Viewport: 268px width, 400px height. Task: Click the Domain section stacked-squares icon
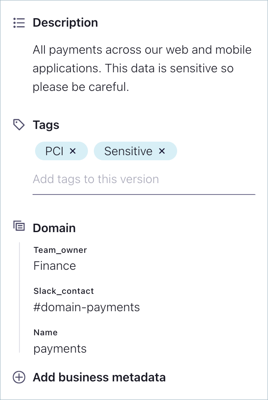click(19, 226)
